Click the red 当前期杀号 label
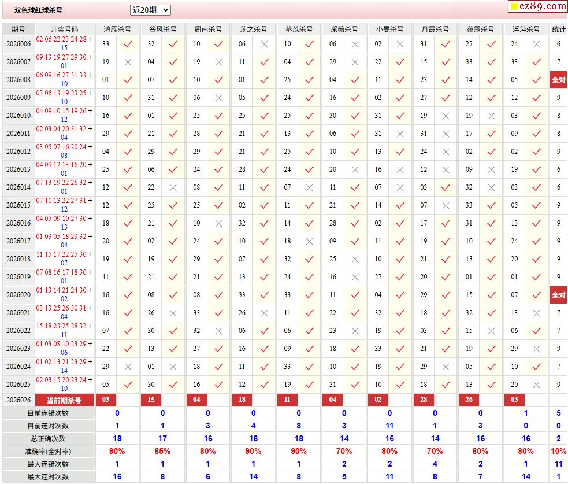The width and height of the screenshot is (568, 484). [x=64, y=400]
